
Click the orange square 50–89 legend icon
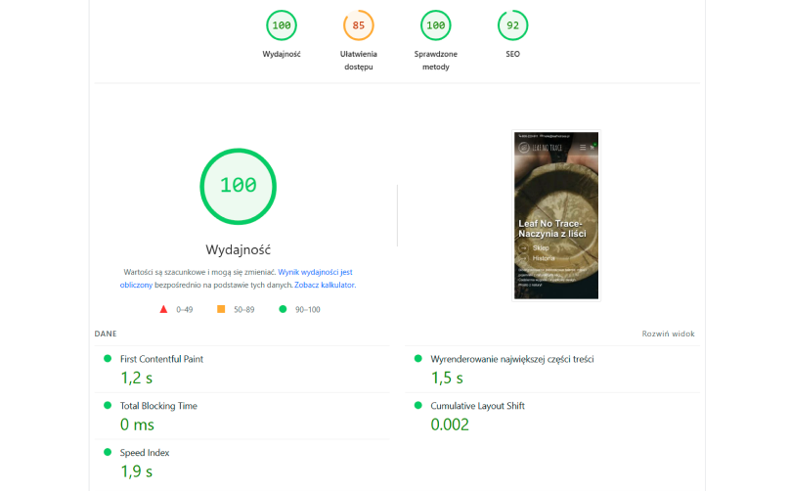pyautogui.click(x=221, y=309)
